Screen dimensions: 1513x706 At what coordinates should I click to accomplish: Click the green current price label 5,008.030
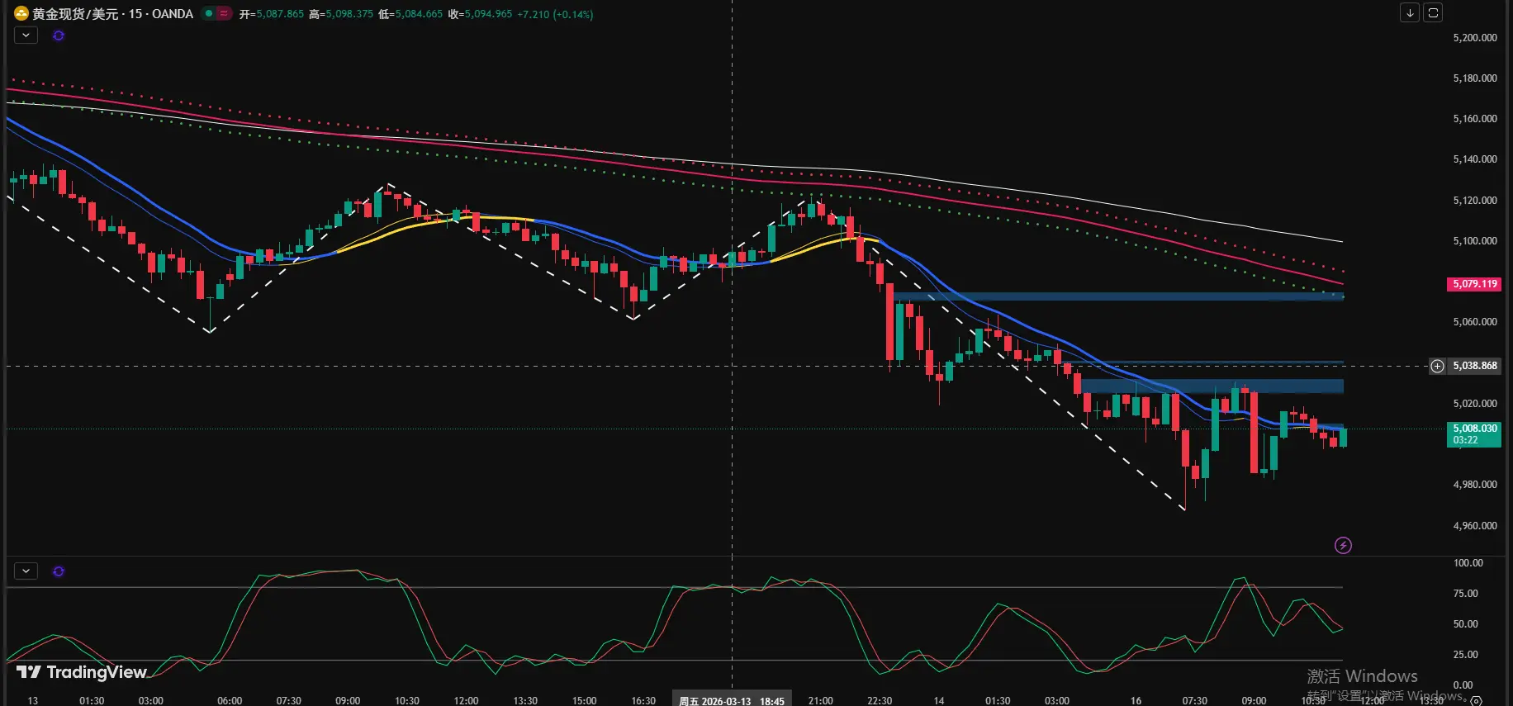click(x=1474, y=434)
